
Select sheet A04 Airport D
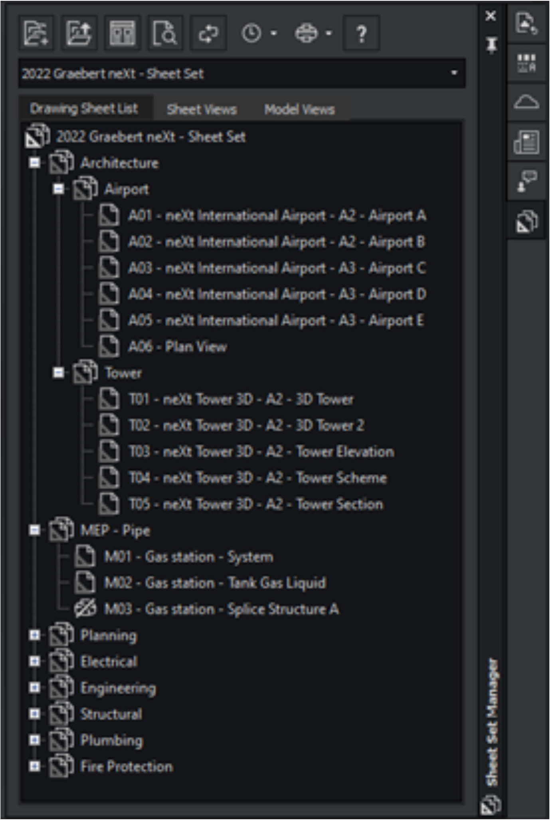tap(277, 295)
